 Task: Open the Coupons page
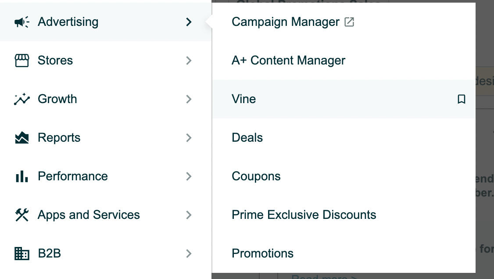256,176
